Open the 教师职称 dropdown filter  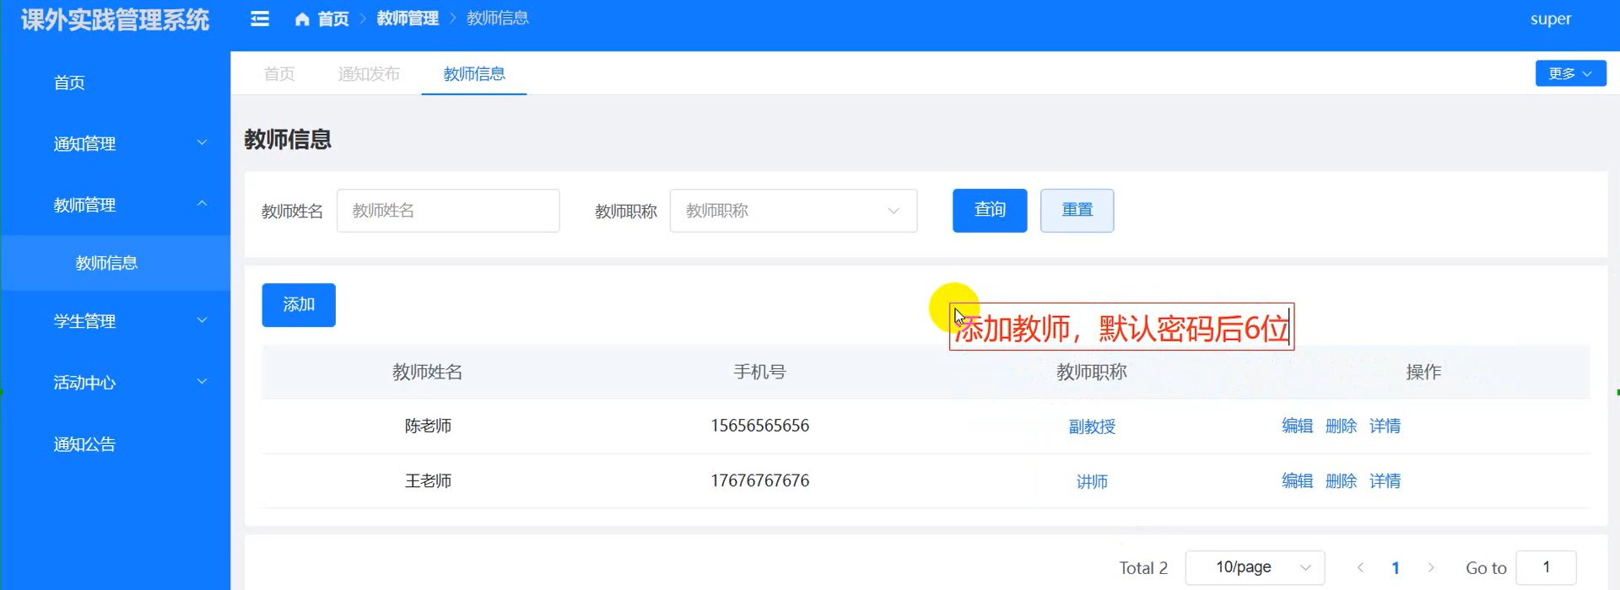coord(792,211)
